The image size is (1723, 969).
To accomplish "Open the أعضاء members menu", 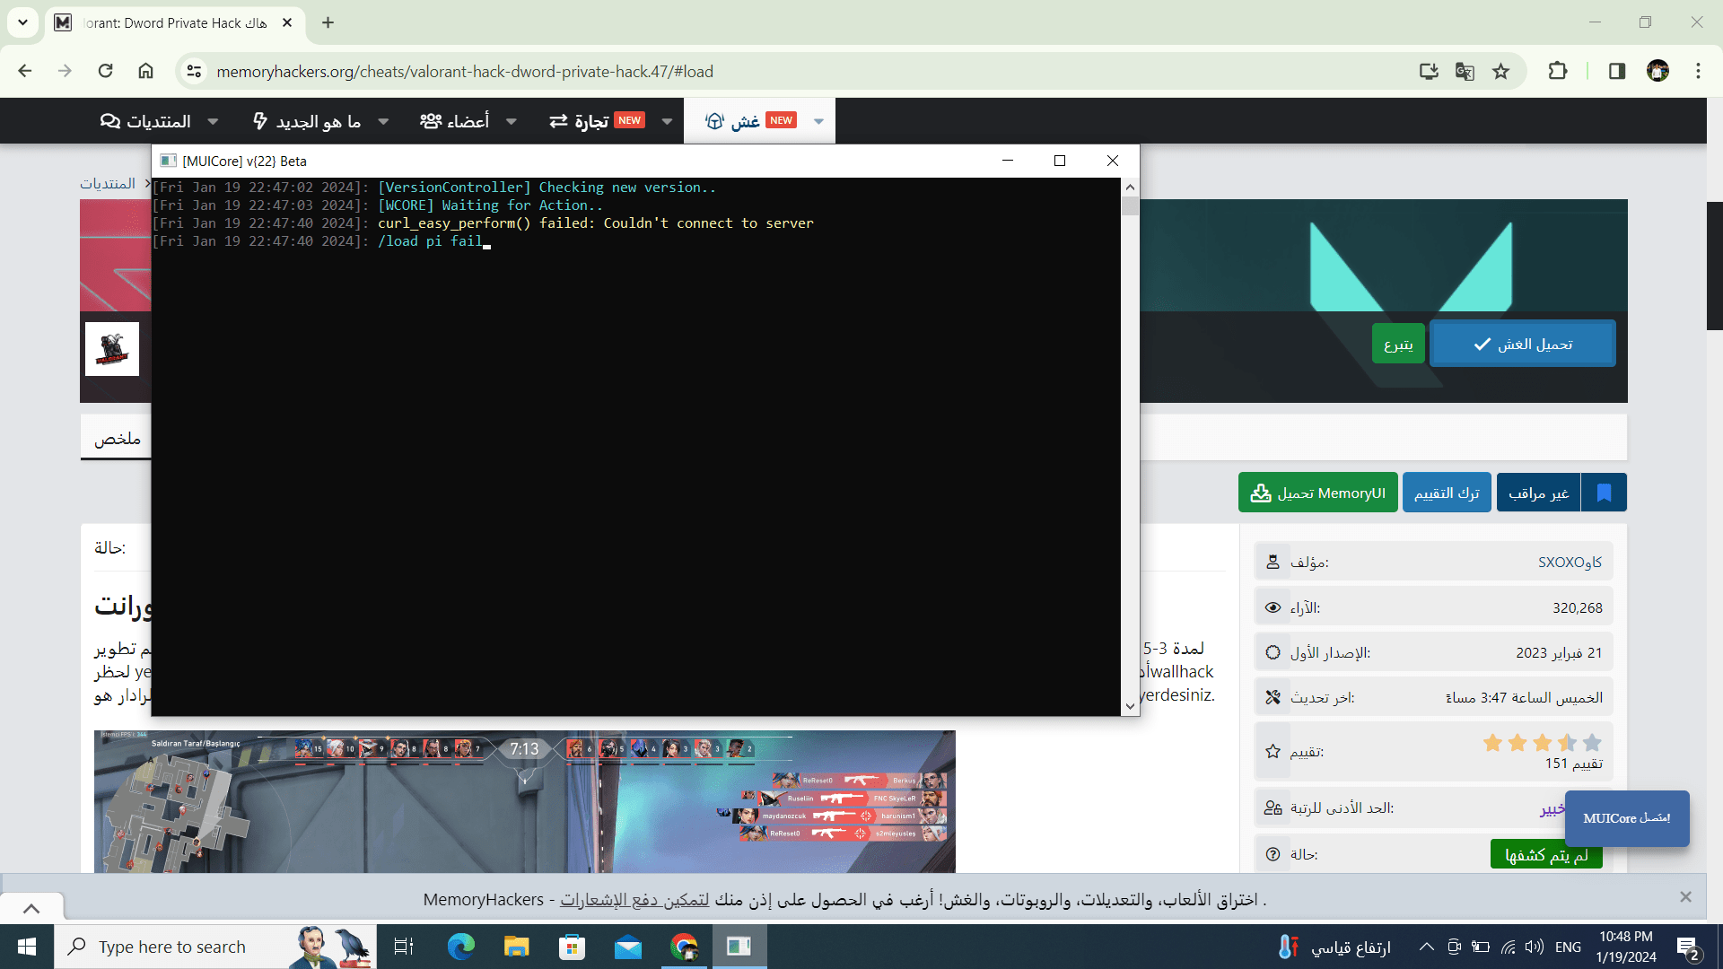I will tap(454, 121).
